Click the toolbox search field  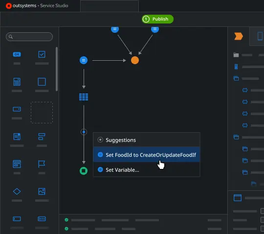click(29, 37)
